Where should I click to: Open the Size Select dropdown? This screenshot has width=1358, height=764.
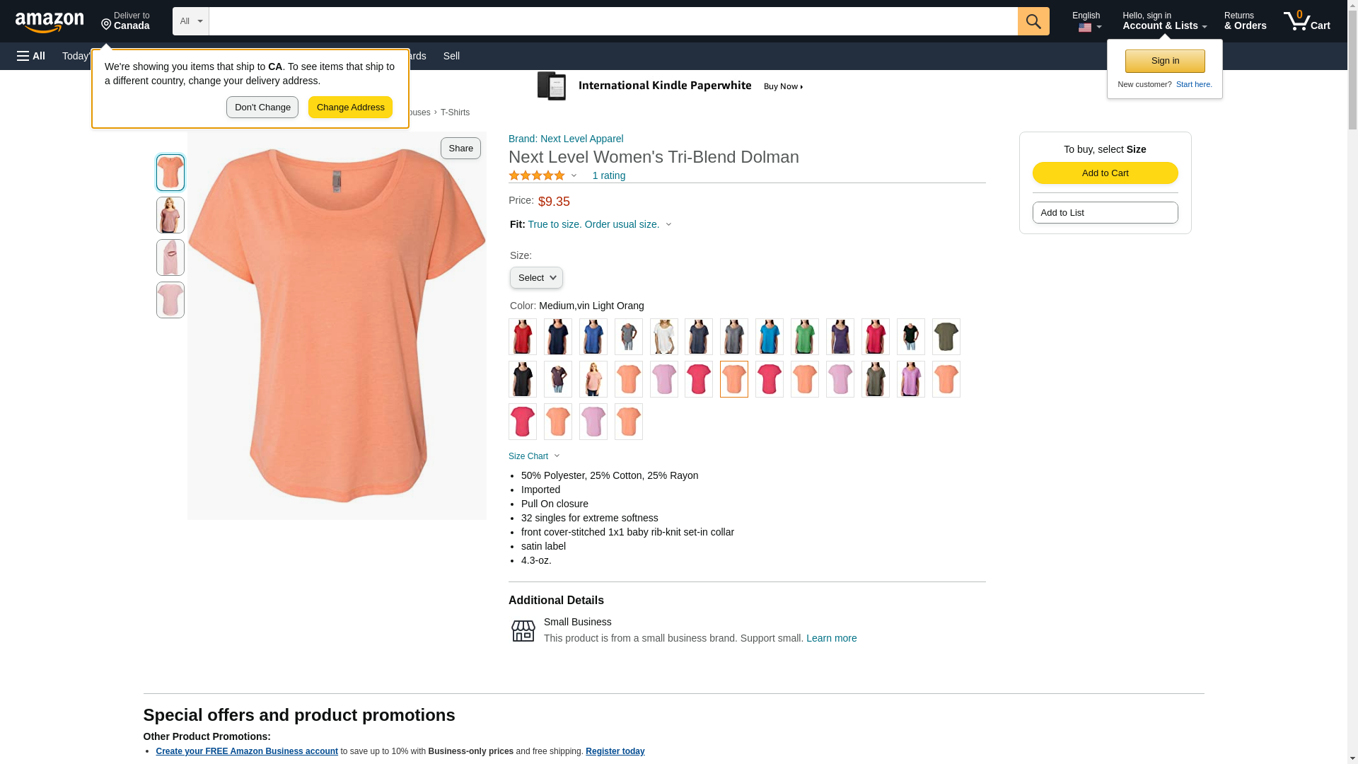(536, 278)
